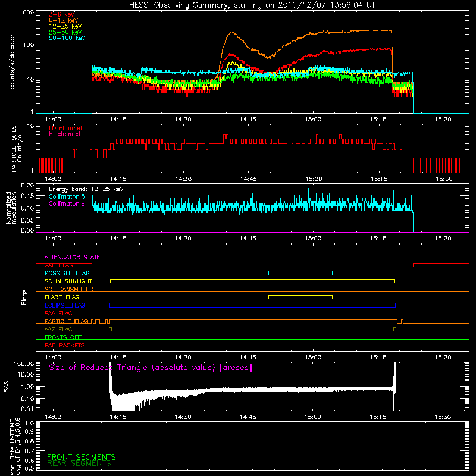Click the '0.01' tick on the SAS axis
476x476 pixels.
[27, 409]
